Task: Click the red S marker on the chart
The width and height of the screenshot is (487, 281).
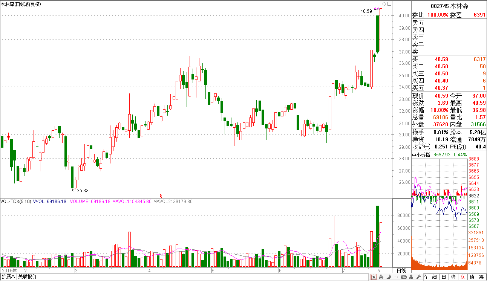Action: point(161,196)
